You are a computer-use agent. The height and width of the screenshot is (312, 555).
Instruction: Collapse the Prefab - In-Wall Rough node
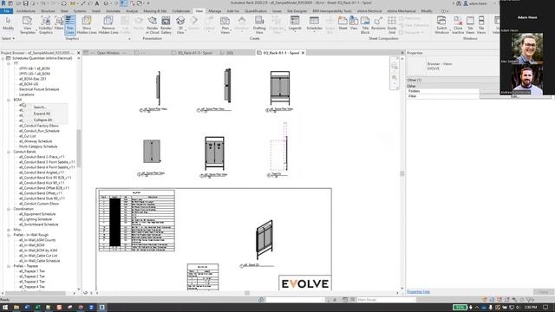9,235
